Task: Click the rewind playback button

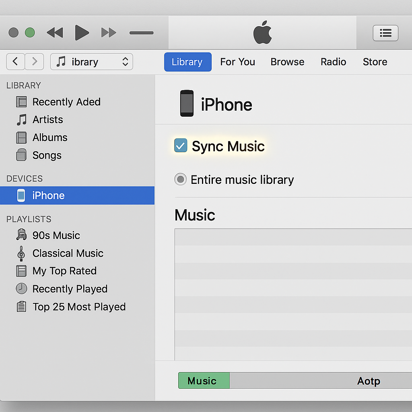Action: [x=55, y=33]
